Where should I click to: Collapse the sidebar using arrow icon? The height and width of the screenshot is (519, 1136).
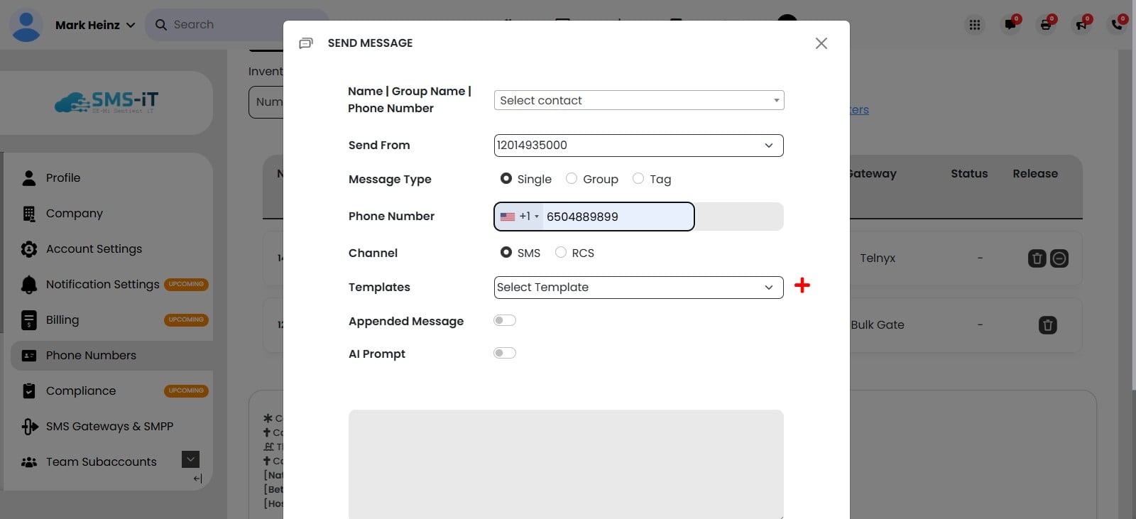click(x=198, y=479)
